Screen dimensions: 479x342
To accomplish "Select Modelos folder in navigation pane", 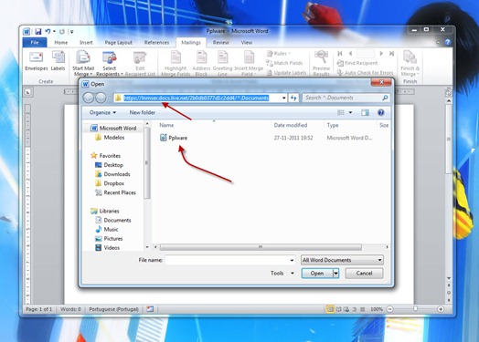I will point(110,138).
